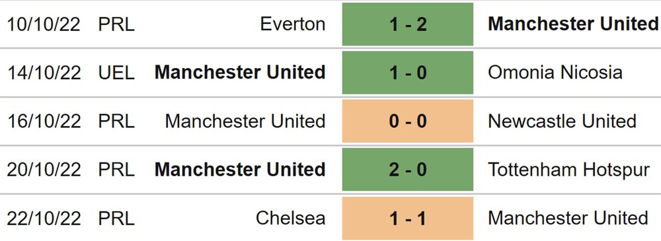Click the 20/10/22 match date
The height and width of the screenshot is (241, 661).
pos(44,170)
